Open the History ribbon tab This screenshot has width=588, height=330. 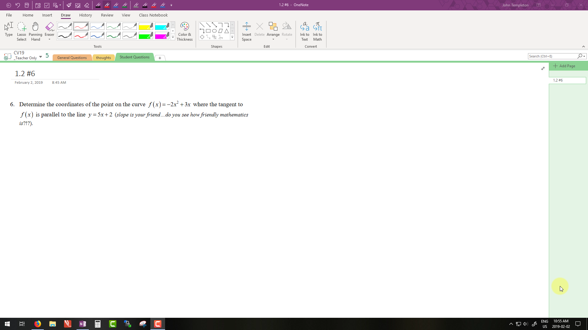[x=85, y=15]
